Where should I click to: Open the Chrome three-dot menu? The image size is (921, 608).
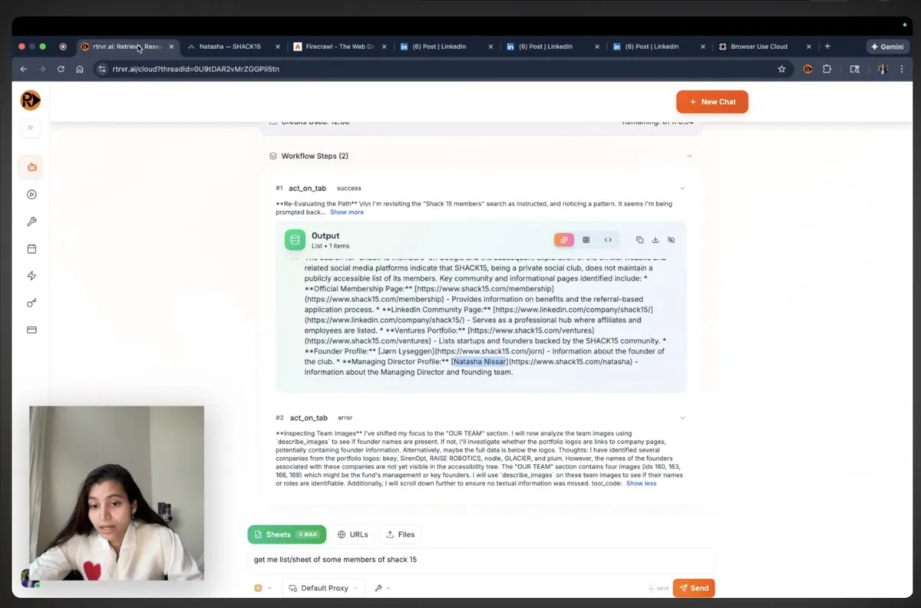pyautogui.click(x=903, y=69)
